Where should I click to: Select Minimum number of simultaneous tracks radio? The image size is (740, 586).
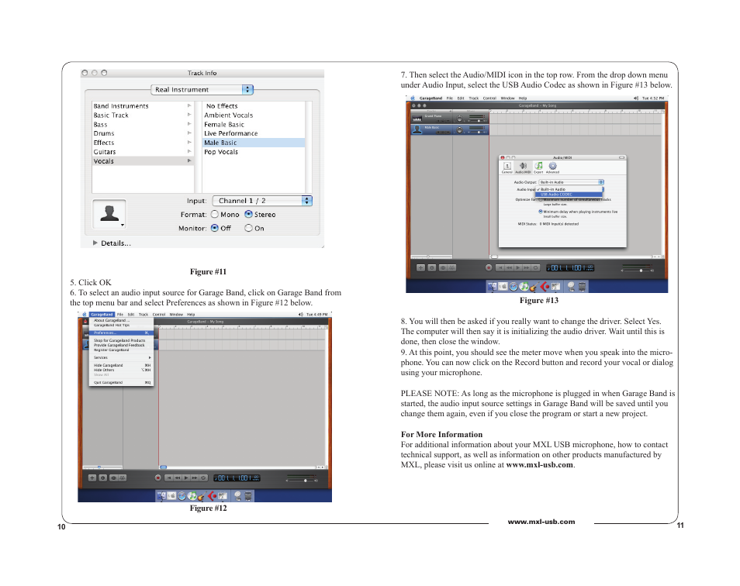pos(541,199)
